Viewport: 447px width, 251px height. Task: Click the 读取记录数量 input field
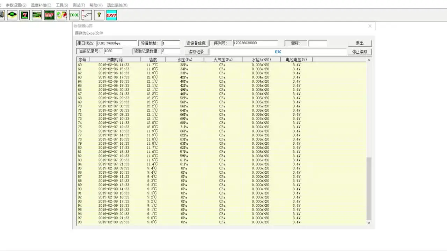(x=171, y=51)
